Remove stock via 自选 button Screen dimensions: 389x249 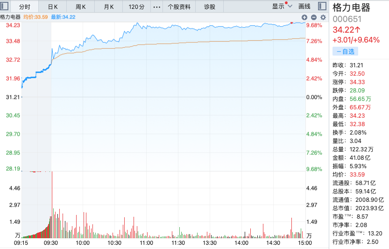pyautogui.click(x=345, y=52)
